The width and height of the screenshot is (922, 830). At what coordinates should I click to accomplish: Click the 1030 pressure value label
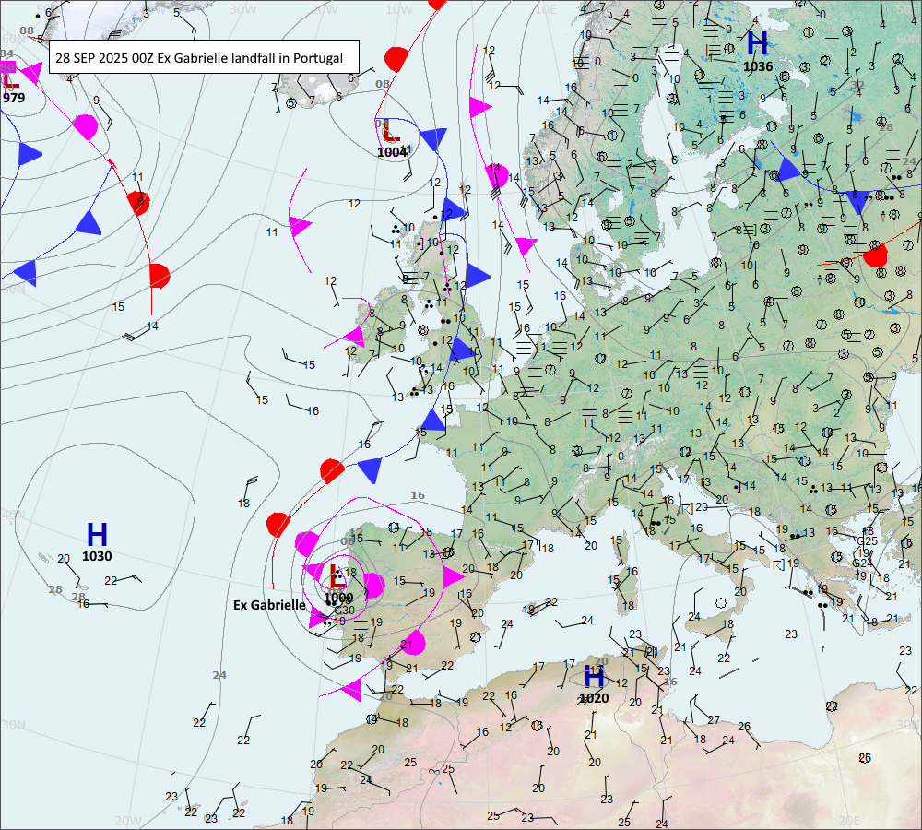click(x=97, y=556)
